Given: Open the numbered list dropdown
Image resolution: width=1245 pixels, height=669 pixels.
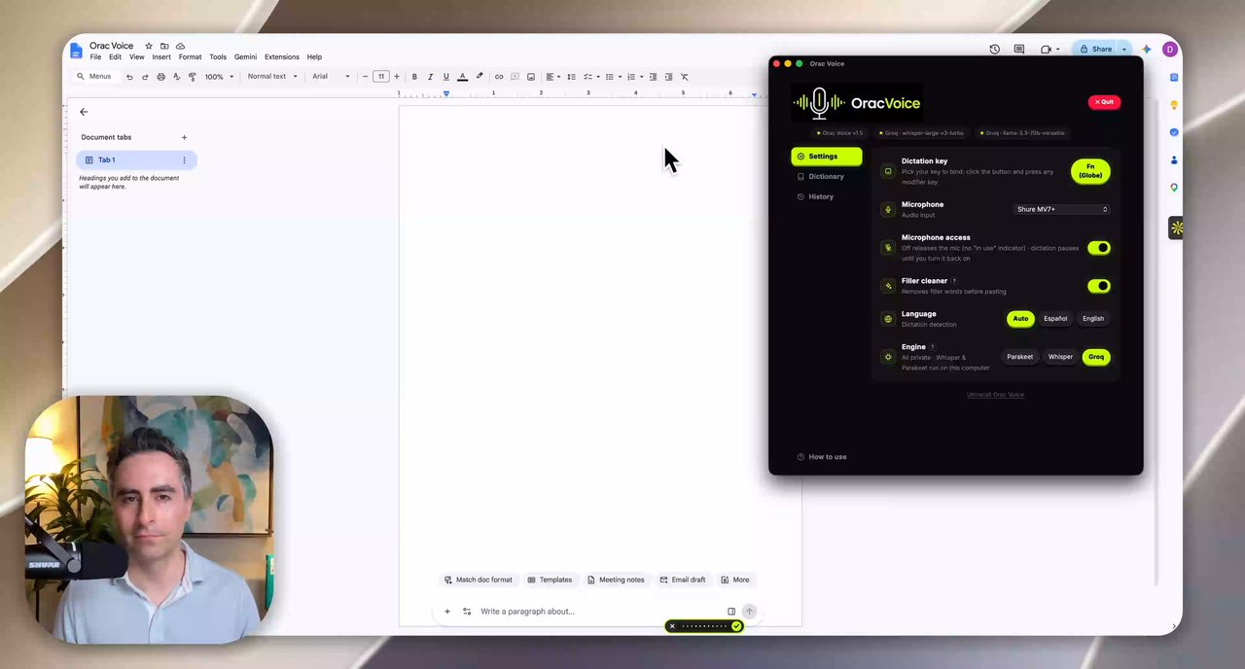Looking at the screenshot, I should click(633, 77).
